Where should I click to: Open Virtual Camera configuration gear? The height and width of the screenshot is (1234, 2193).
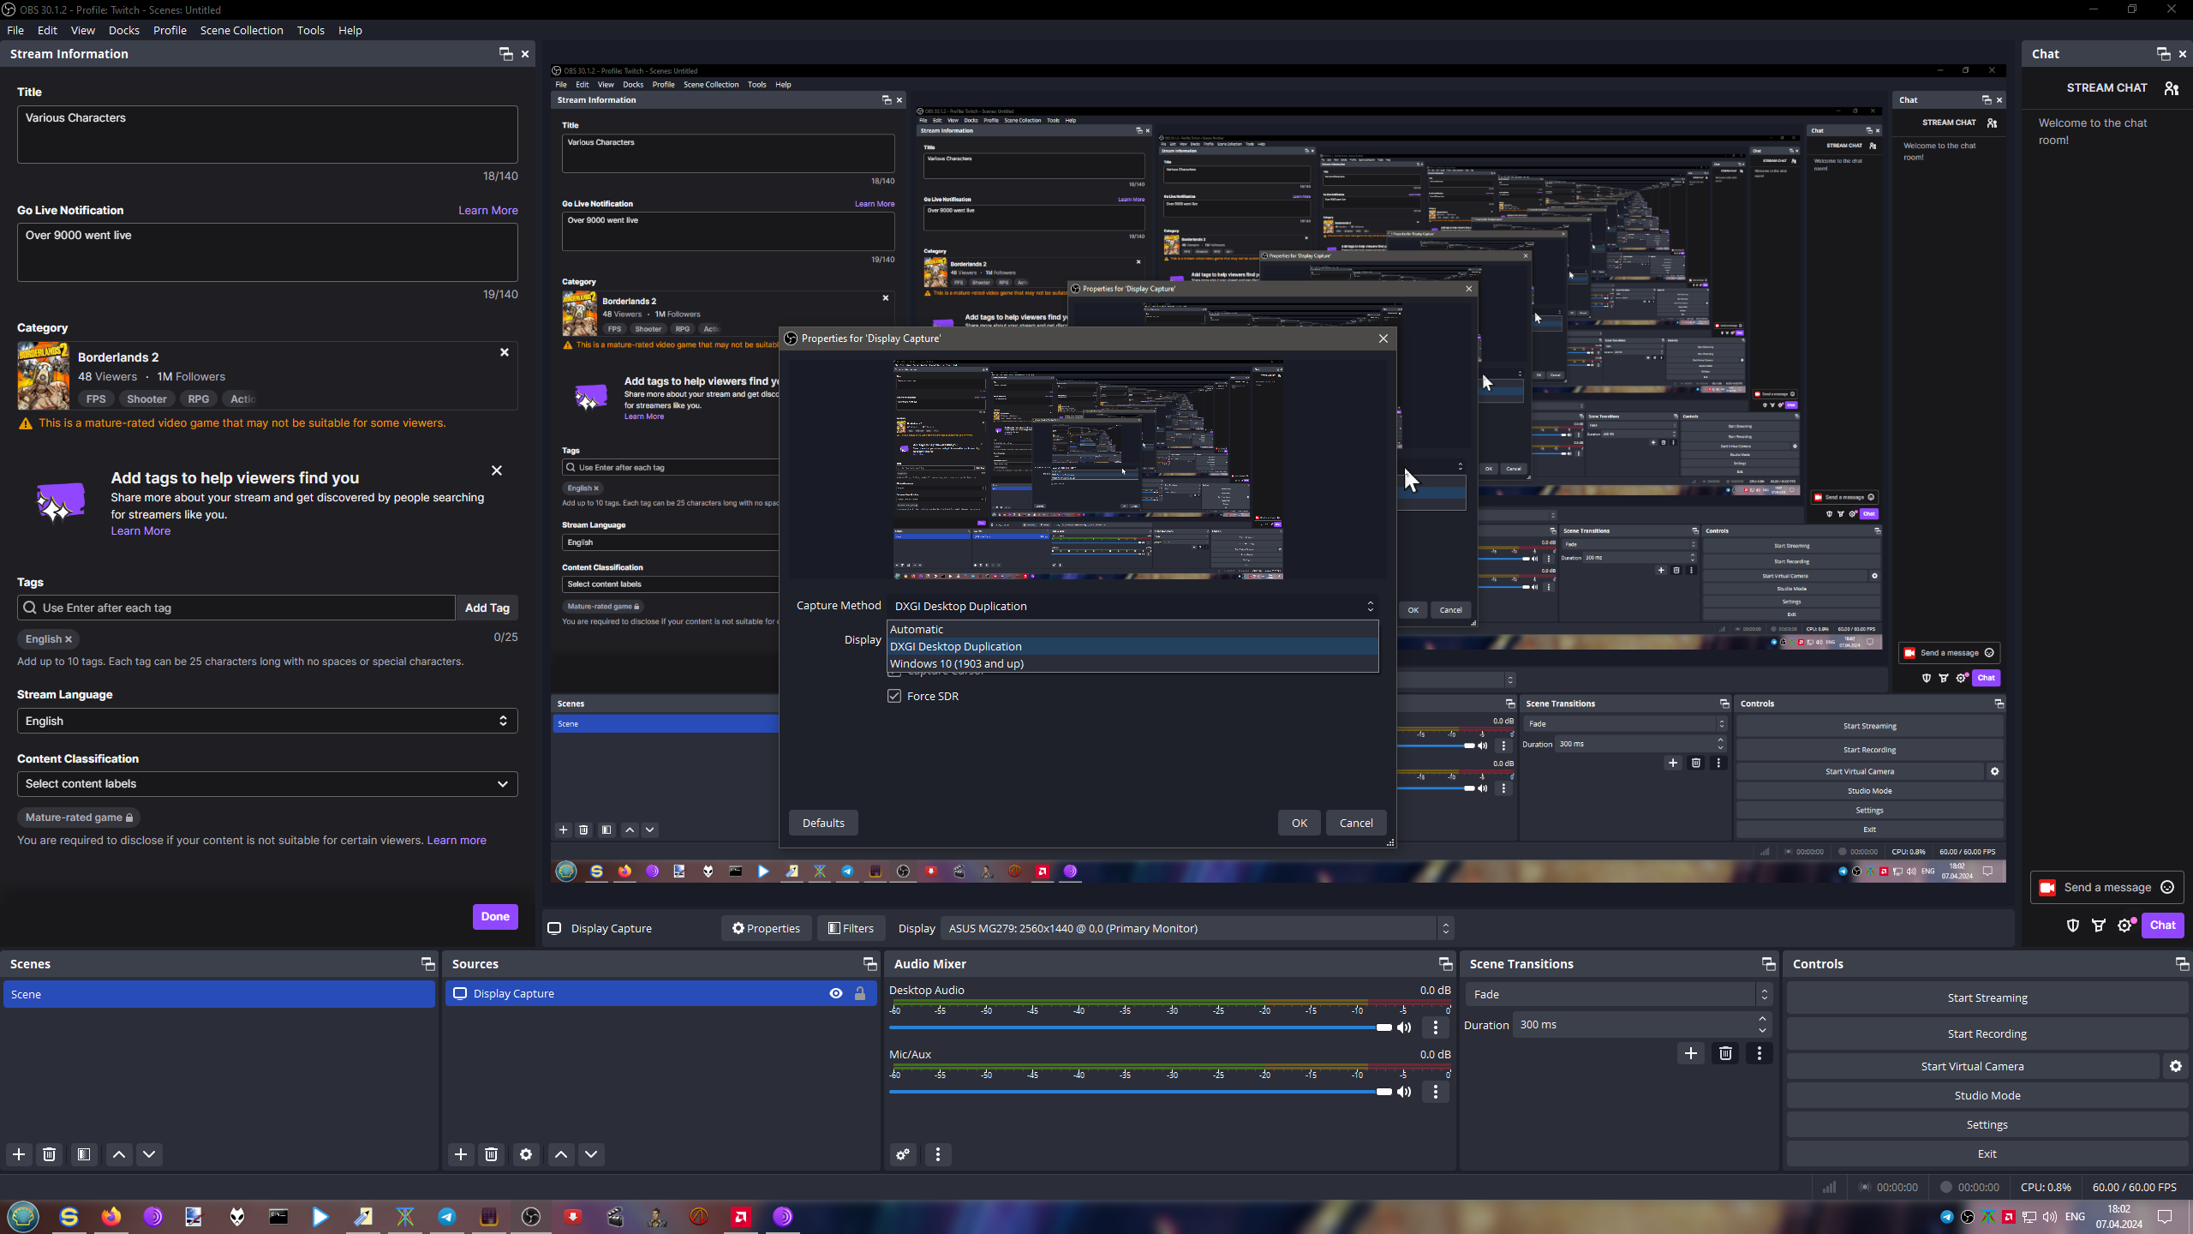pos(2176,1066)
